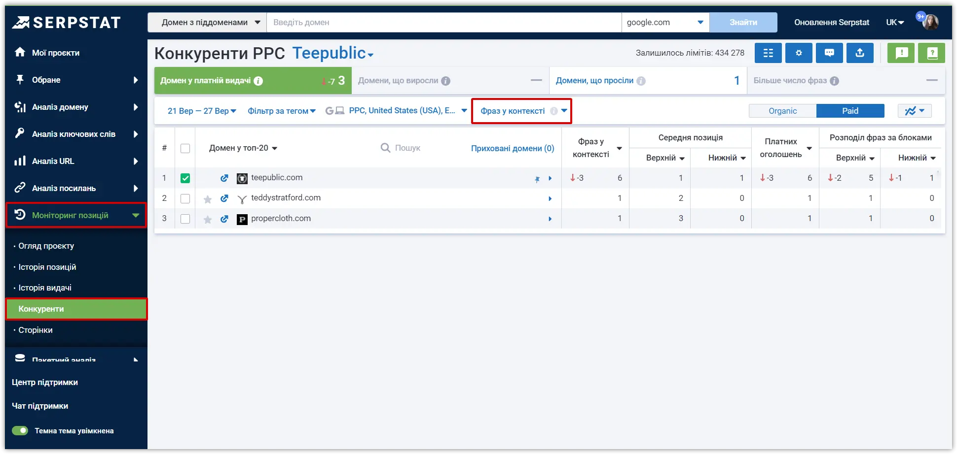Open the Приховані домени (0) link
The height and width of the screenshot is (454, 957).
[513, 148]
